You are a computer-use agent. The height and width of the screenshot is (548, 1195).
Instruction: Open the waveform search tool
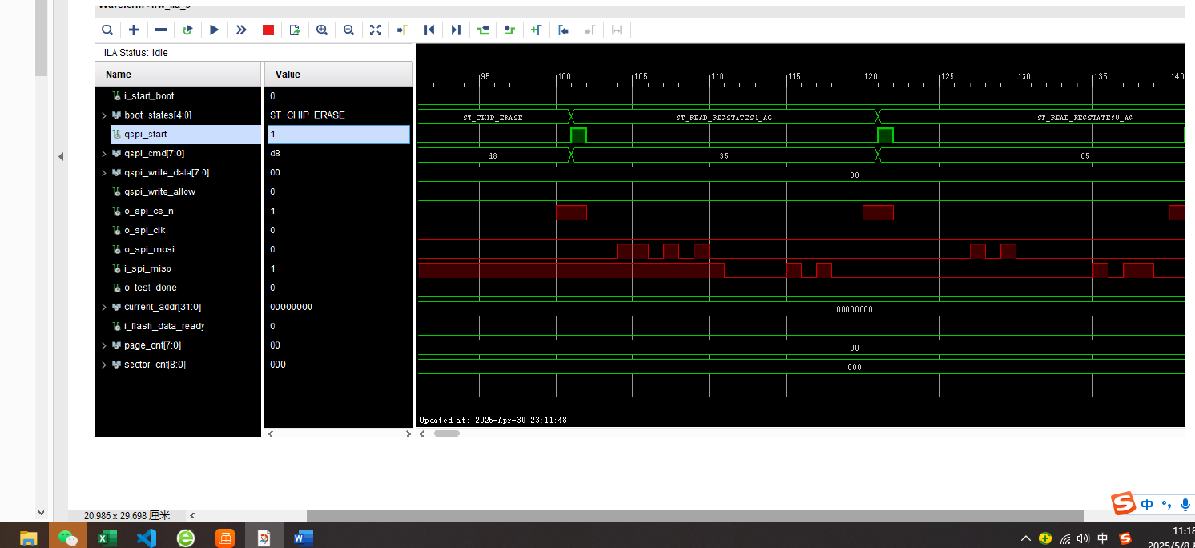(107, 30)
